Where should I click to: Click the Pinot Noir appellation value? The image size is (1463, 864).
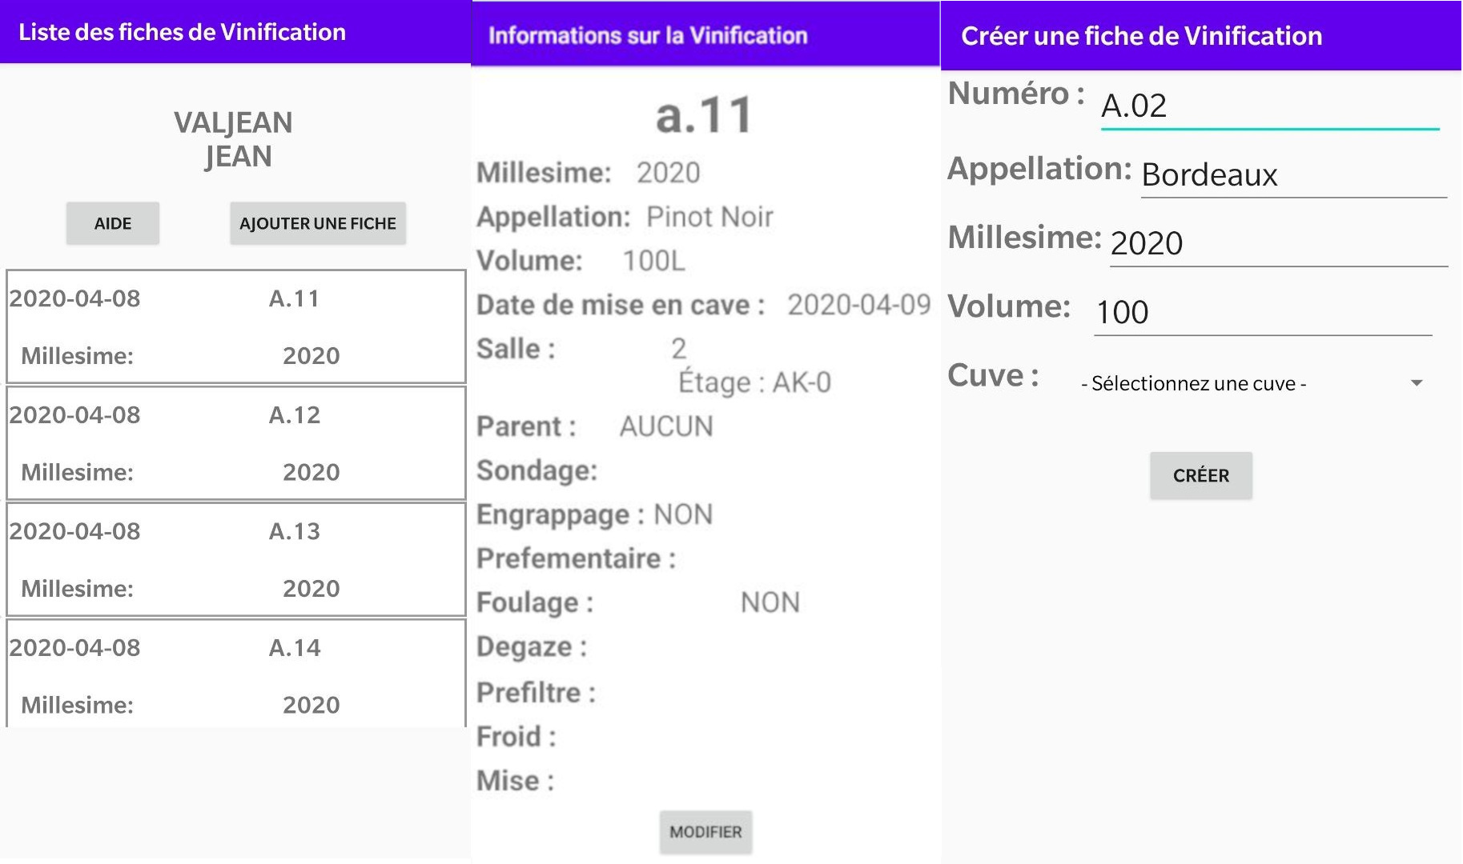pos(709,217)
